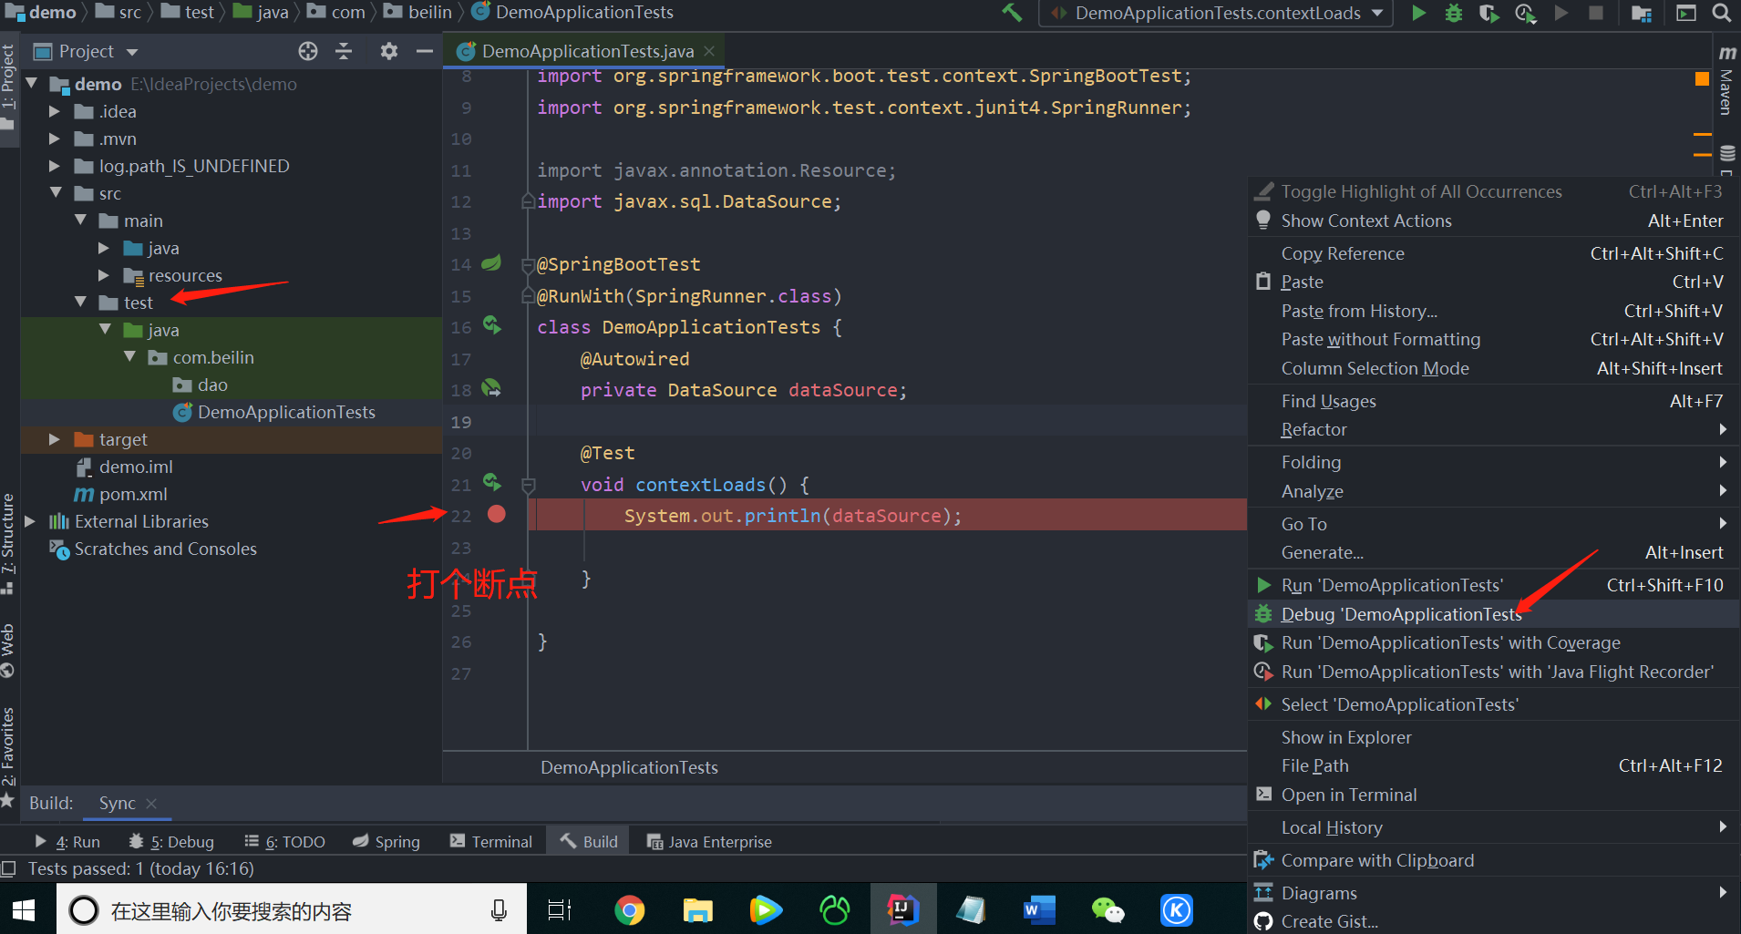Screen dimensions: 1741x934
Task: Click the Windows search input box
Action: click(292, 909)
